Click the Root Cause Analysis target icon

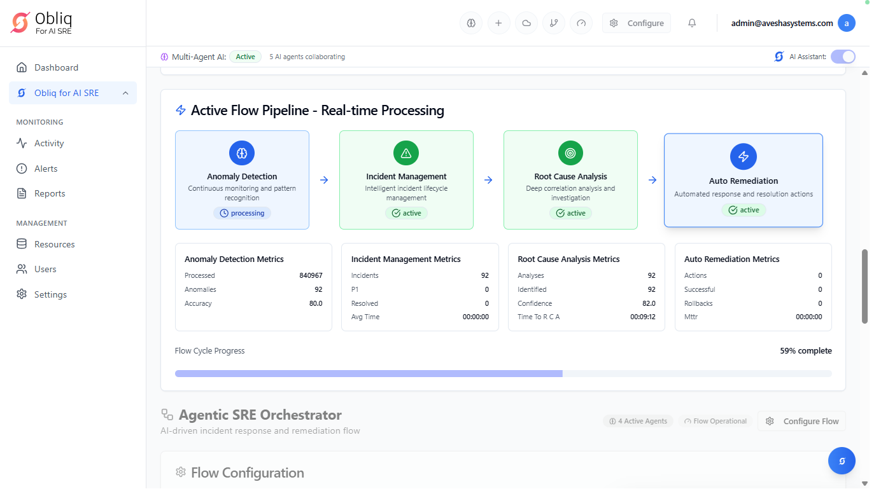570,153
